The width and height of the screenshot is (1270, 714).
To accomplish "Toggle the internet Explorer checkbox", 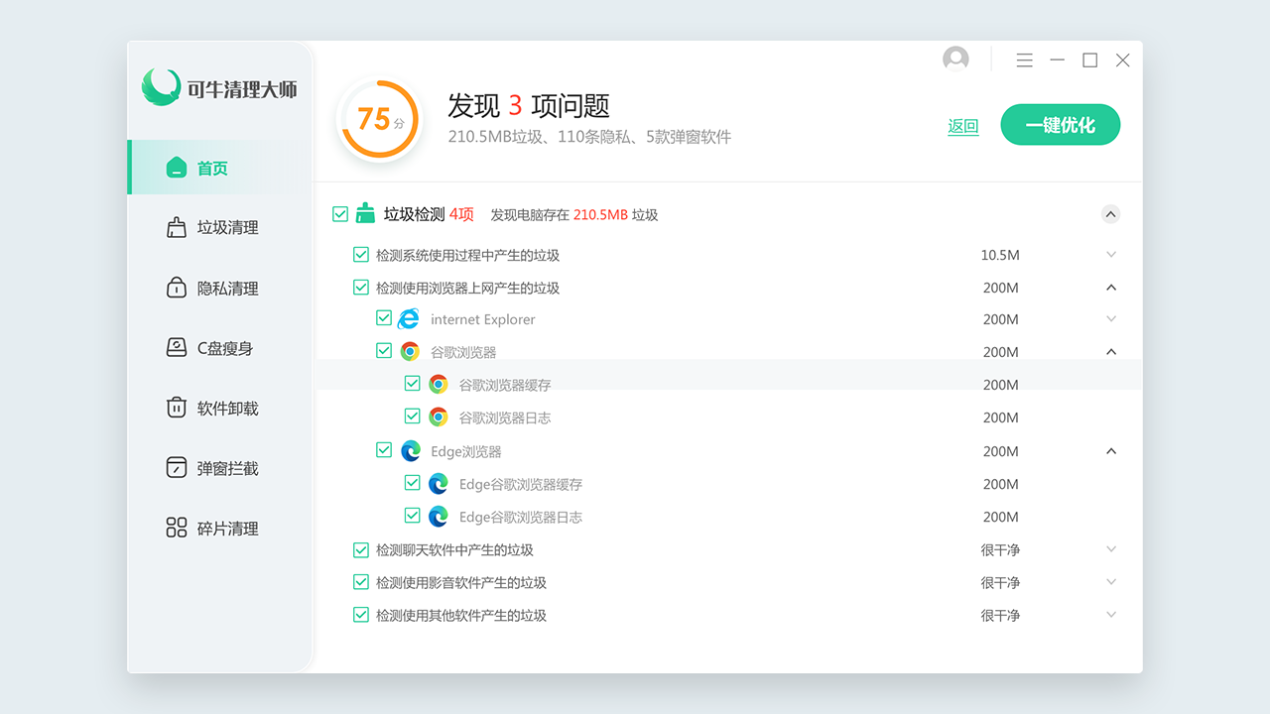I will click(x=384, y=318).
